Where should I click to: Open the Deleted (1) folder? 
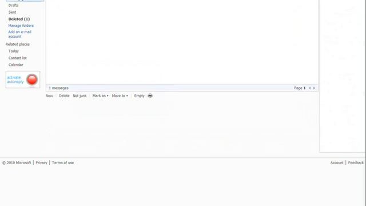[19, 19]
